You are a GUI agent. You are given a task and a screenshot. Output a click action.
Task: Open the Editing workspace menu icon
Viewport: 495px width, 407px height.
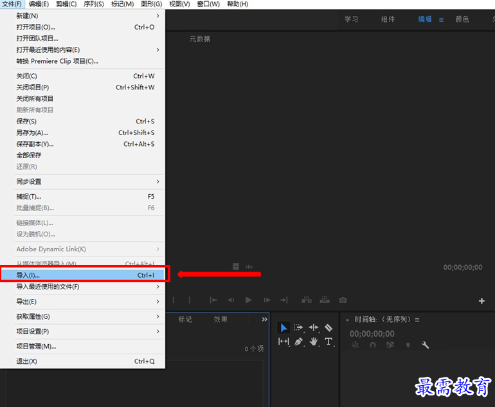pos(441,20)
